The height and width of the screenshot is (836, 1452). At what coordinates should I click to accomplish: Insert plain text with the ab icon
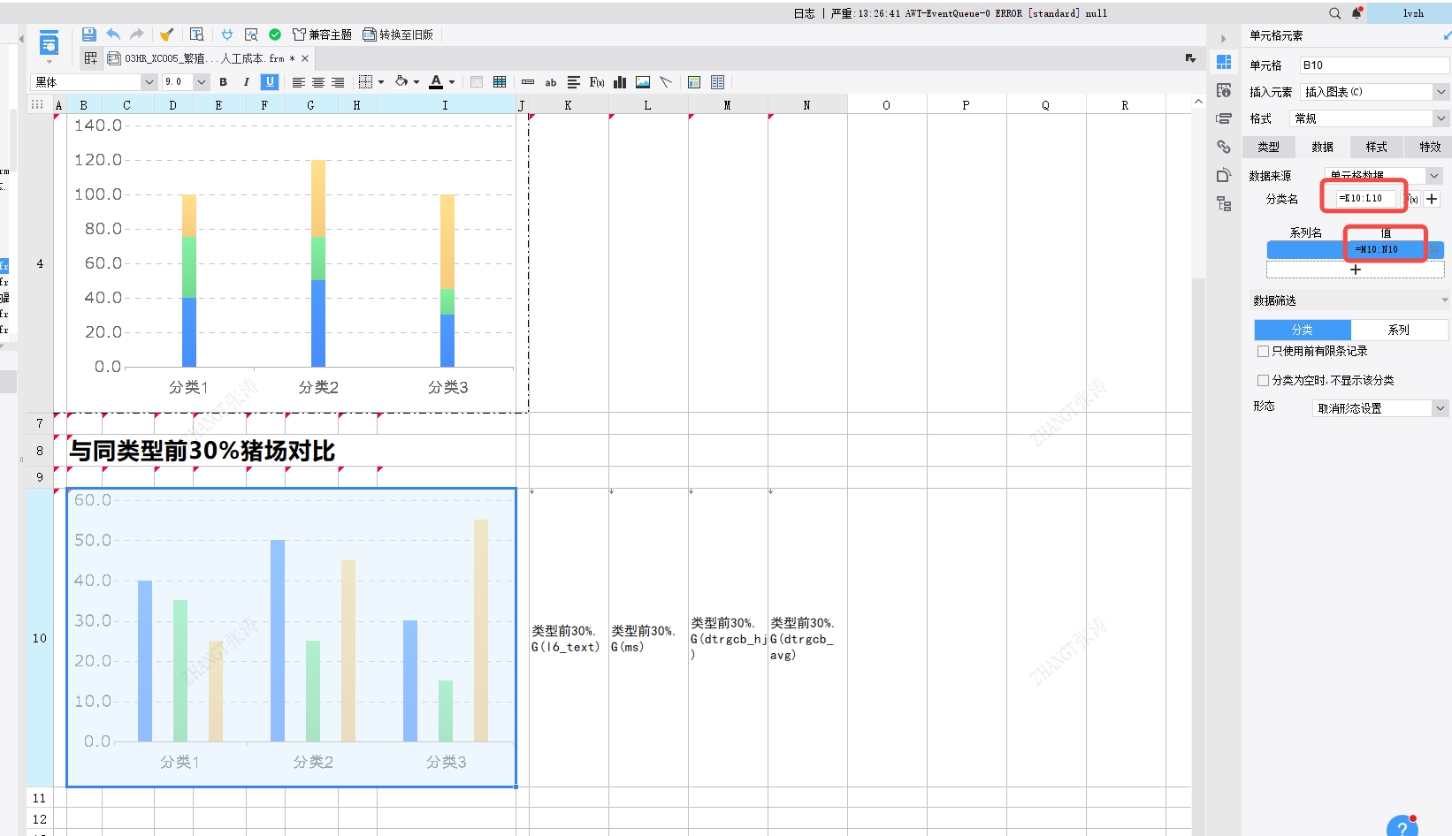tap(551, 82)
